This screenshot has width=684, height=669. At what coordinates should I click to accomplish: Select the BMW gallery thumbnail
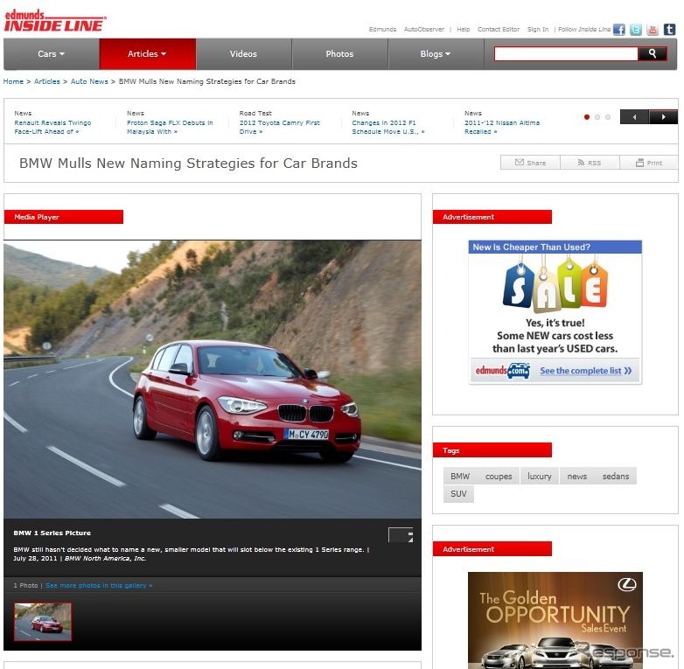(x=43, y=622)
